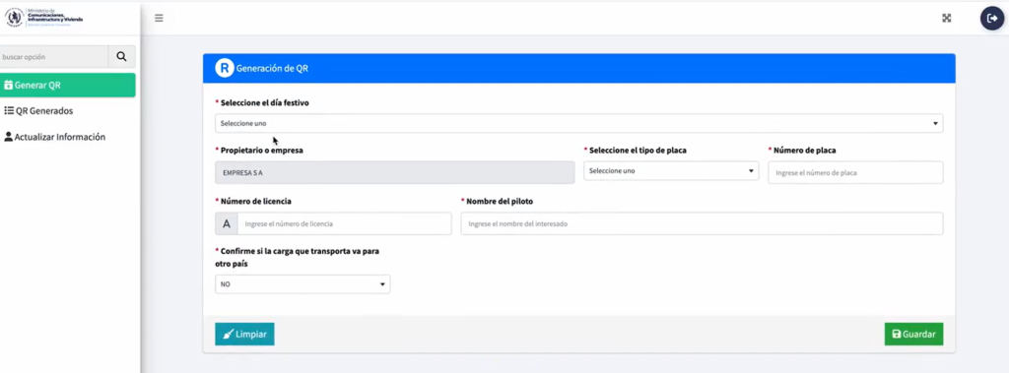This screenshot has width=1009, height=373.
Task: Focus the Número de licencia input
Action: [344, 223]
